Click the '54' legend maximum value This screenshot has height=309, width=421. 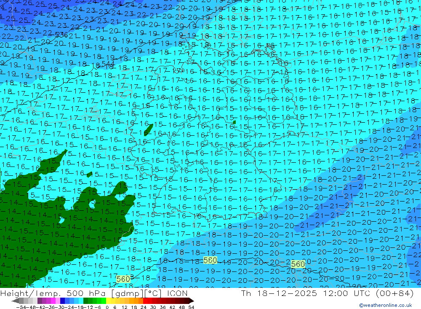tap(191, 307)
